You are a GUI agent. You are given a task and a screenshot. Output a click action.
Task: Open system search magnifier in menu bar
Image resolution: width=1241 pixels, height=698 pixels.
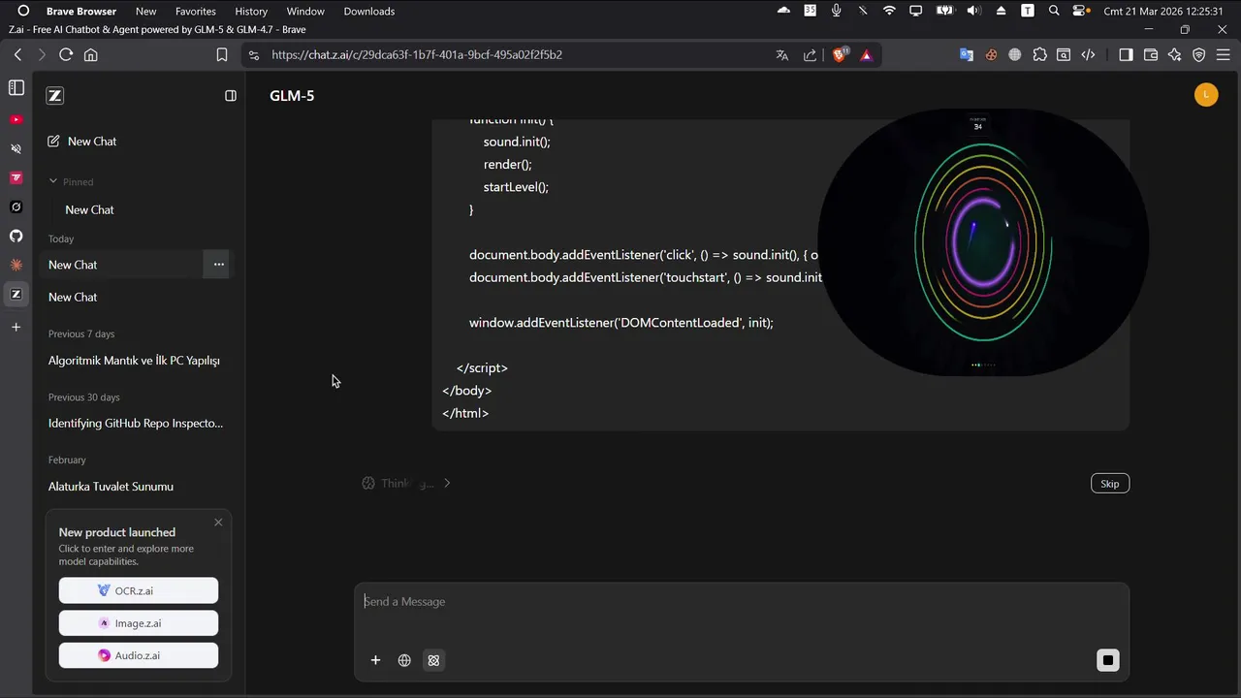pyautogui.click(x=1054, y=12)
